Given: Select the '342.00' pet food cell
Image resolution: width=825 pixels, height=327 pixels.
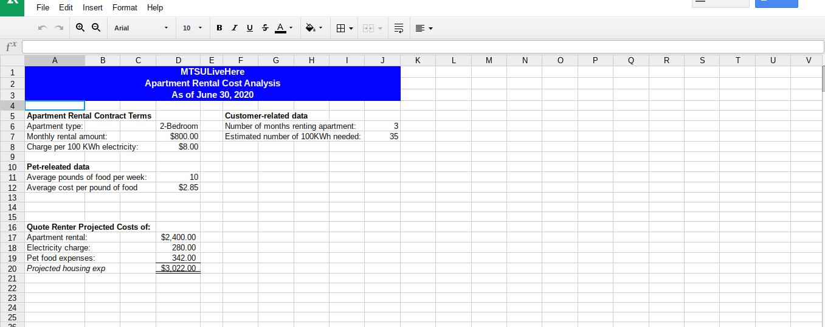Looking at the screenshot, I should coord(178,258).
